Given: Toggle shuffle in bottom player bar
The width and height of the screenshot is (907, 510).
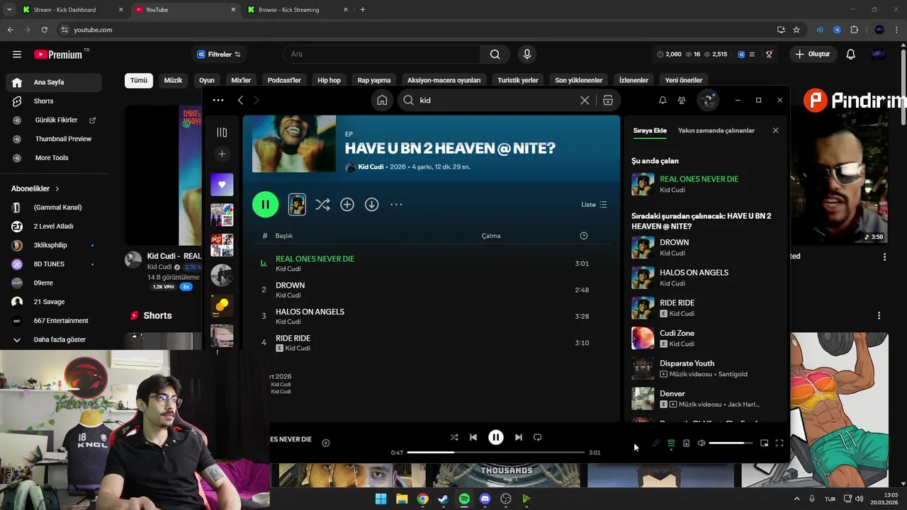Looking at the screenshot, I should pos(454,438).
